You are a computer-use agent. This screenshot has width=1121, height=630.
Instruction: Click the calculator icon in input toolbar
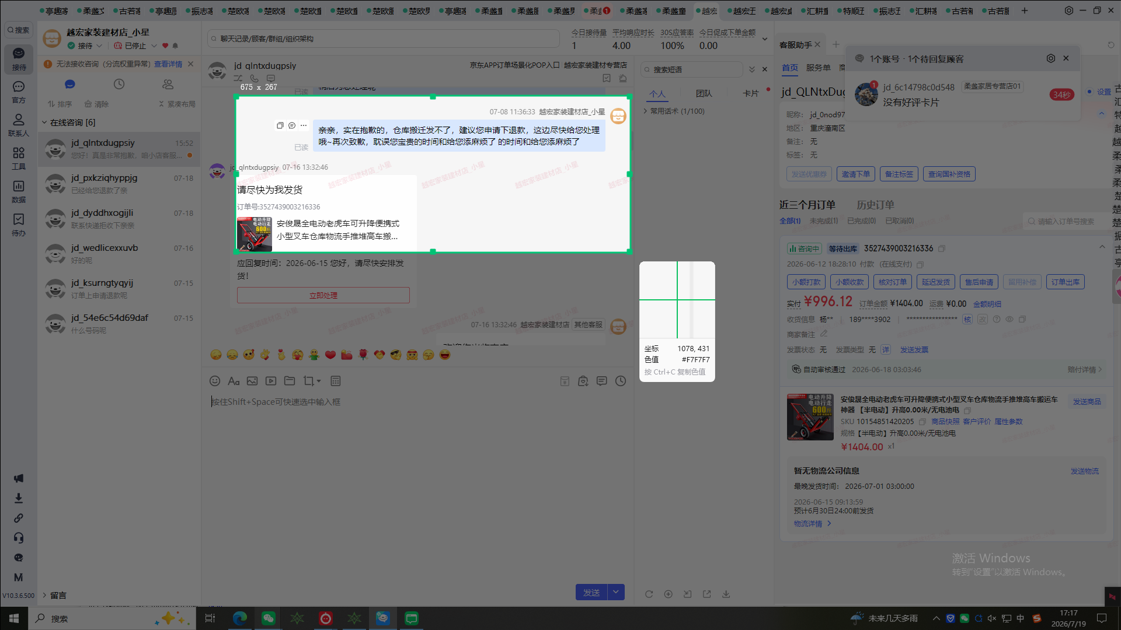pyautogui.click(x=336, y=381)
